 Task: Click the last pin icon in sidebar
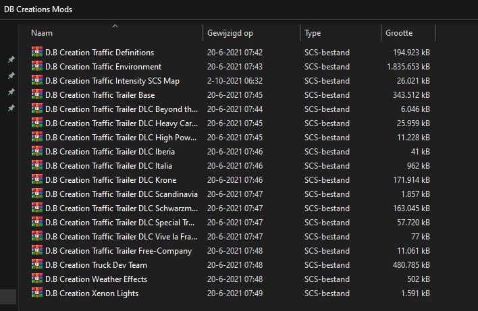[x=11, y=108]
